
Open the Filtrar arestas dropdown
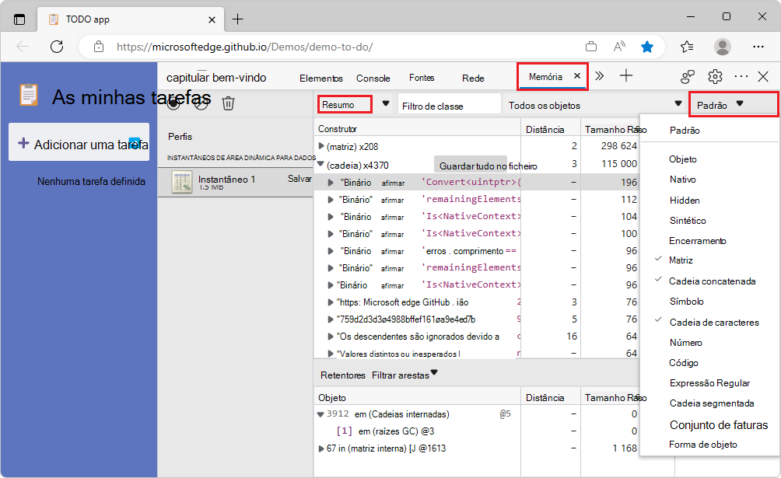point(405,375)
